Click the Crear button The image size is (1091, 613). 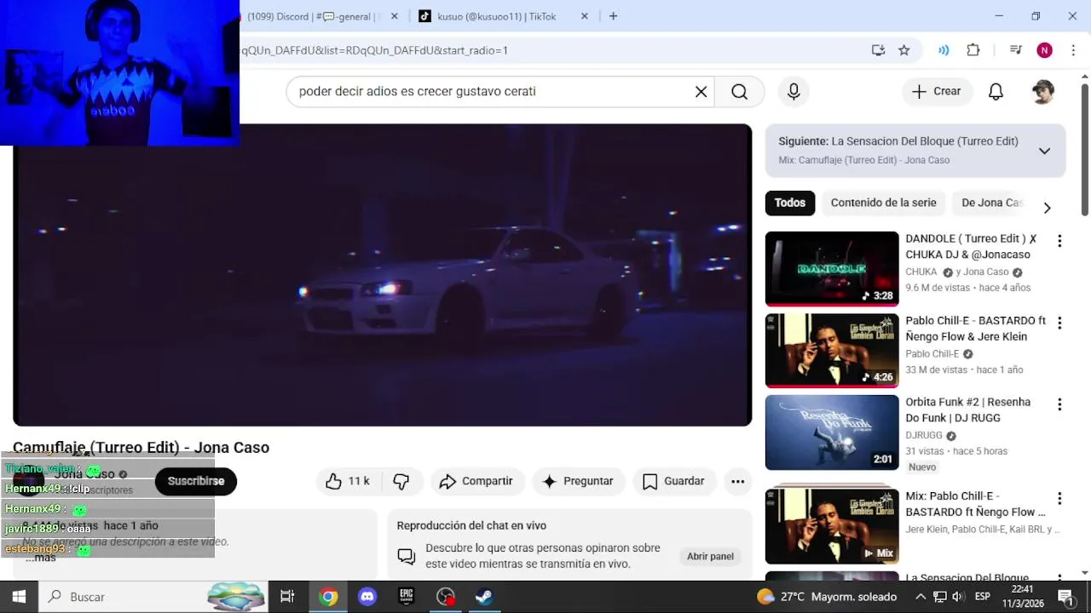tap(937, 92)
